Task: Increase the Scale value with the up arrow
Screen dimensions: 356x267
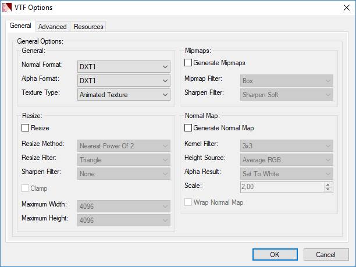Action: (328, 184)
